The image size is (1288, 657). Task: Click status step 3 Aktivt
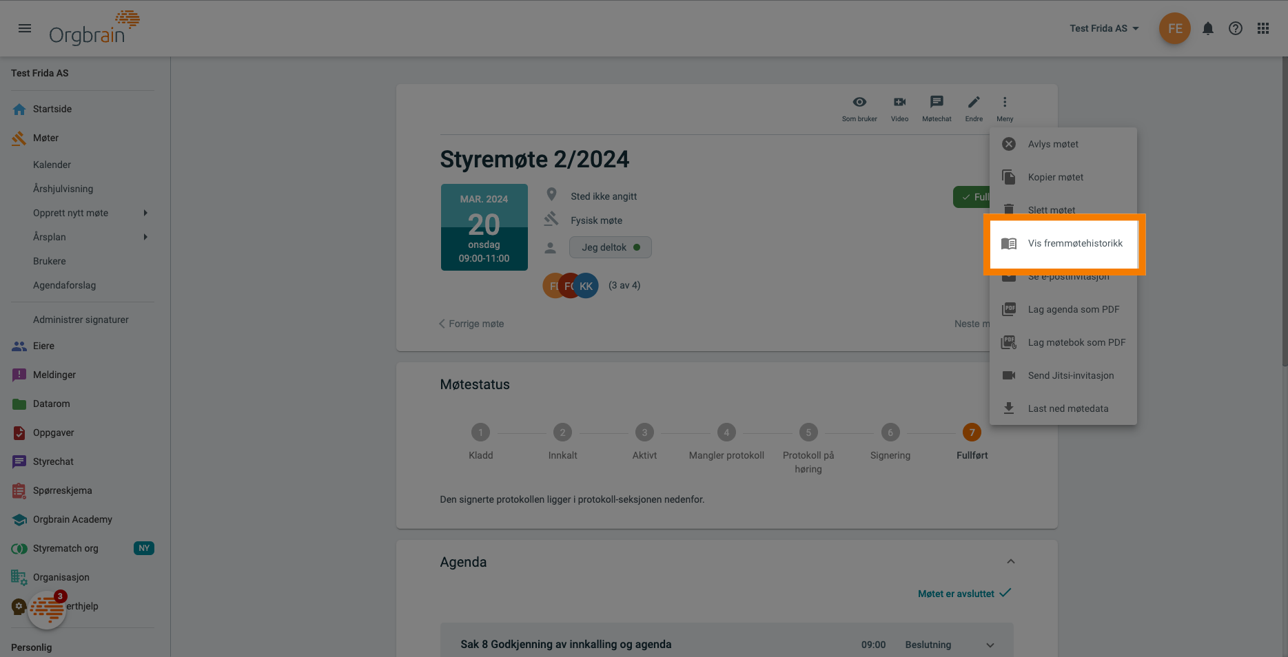tap(644, 432)
